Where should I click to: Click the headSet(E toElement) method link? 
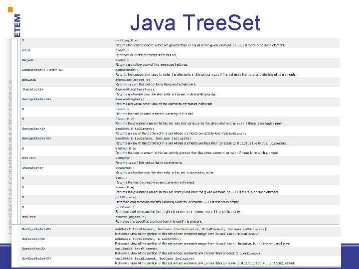[135, 129]
